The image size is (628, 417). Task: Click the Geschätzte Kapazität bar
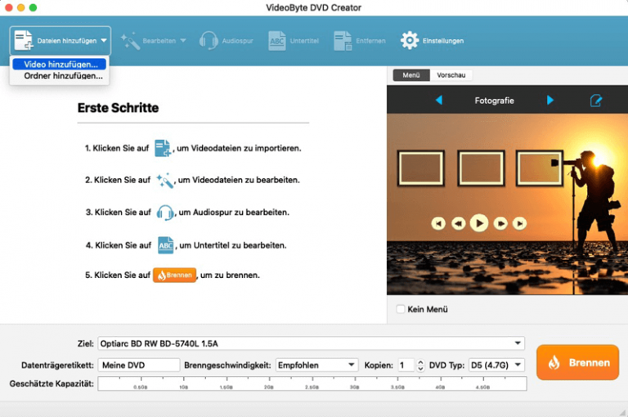312,383
